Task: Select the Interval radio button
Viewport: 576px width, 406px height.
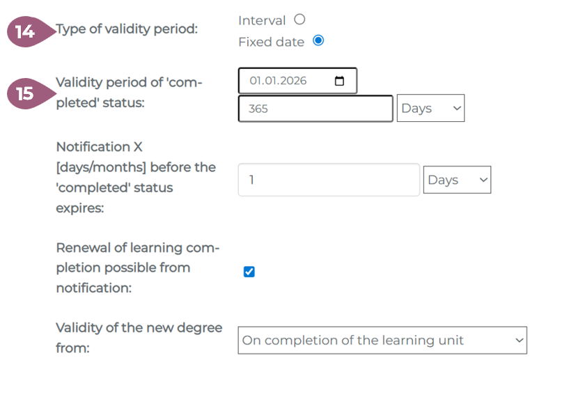Action: click(299, 19)
